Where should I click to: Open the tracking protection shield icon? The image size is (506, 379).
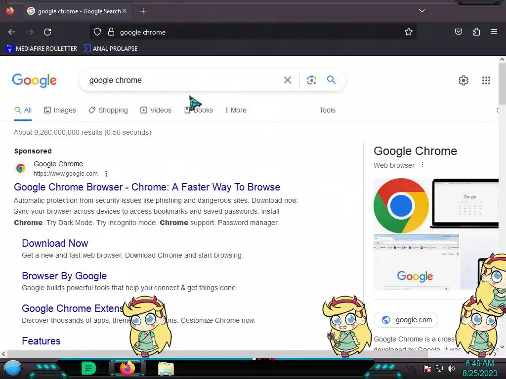97,32
